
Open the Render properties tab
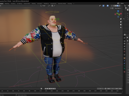tap(124, 41)
